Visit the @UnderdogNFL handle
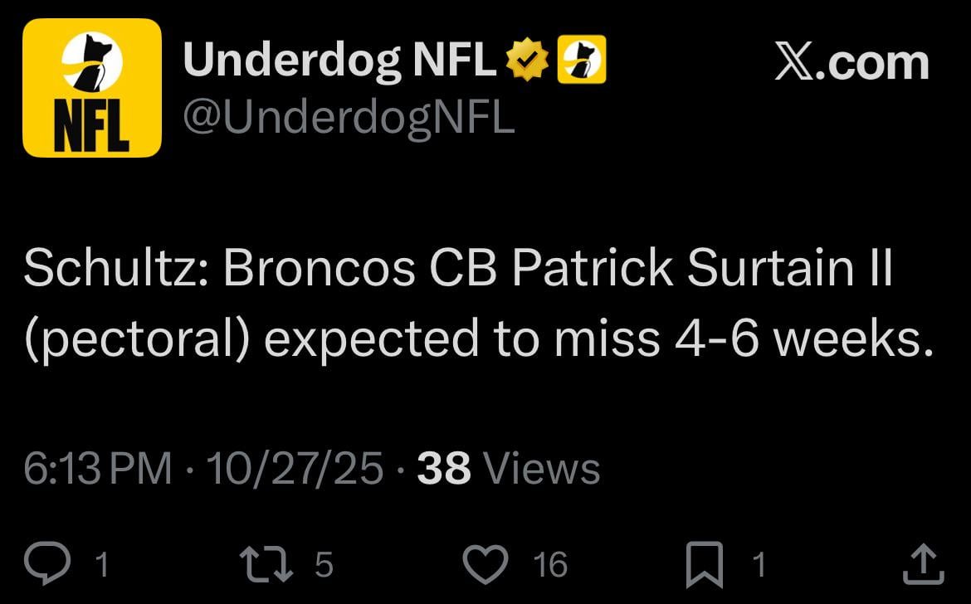This screenshot has height=604, width=971. point(349,117)
